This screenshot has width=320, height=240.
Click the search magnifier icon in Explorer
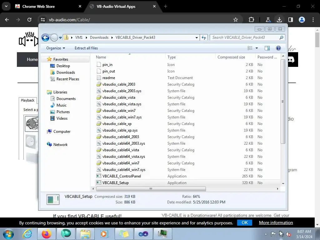281,37
